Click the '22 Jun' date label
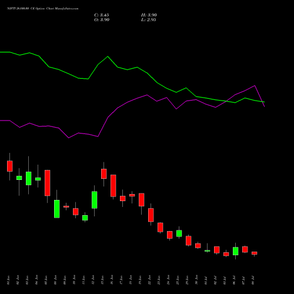Viewport: 294px width, 294px height. 149,280
